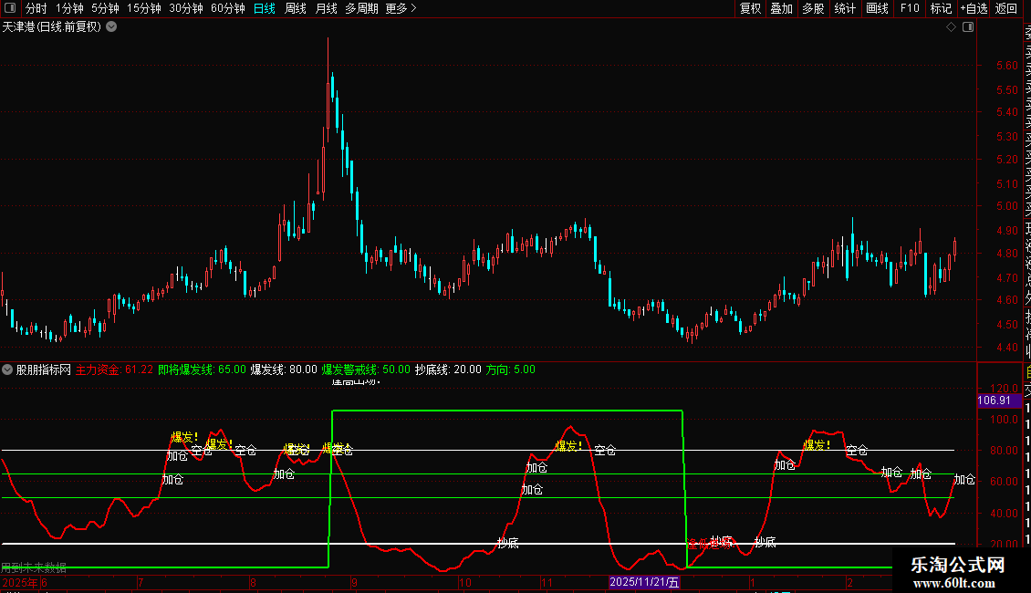Expand dropdown next to 天津港(日线,前复权)

[112, 26]
